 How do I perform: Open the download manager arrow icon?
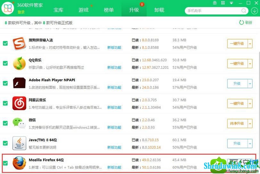coord(254,11)
